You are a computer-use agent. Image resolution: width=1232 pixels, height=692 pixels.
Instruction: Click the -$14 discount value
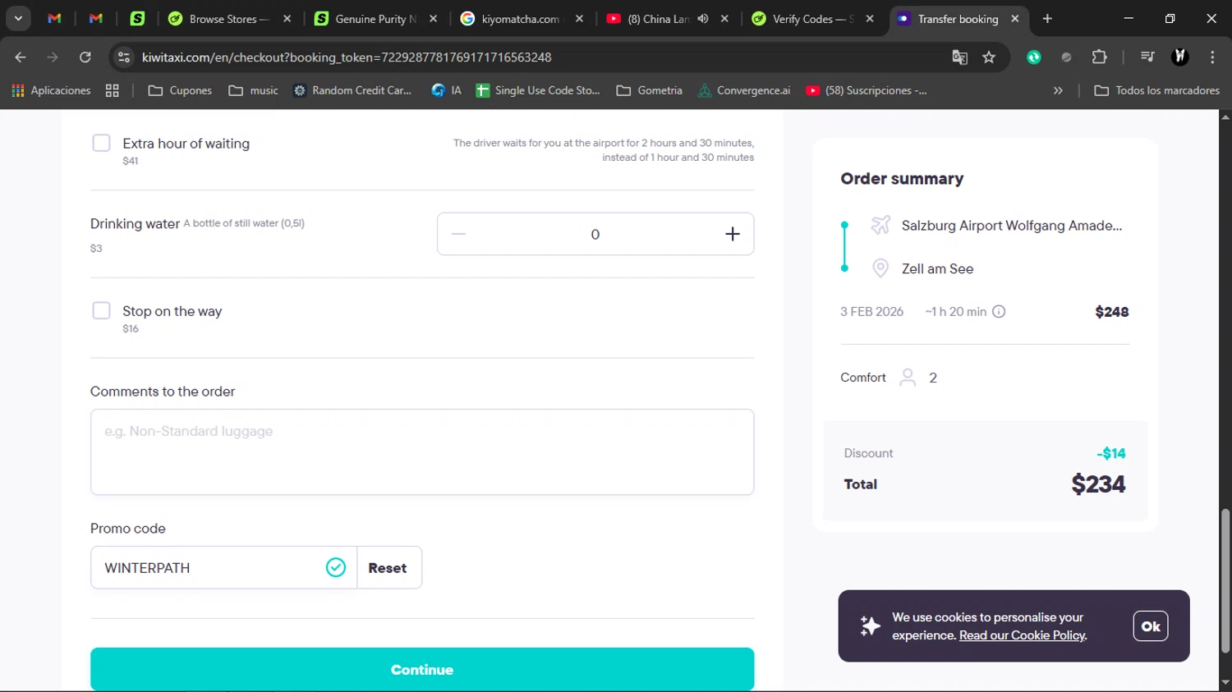1111,453
